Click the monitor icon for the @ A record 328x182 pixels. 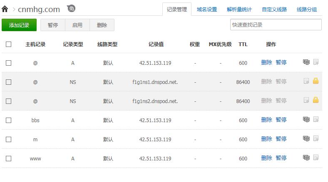click(306, 62)
